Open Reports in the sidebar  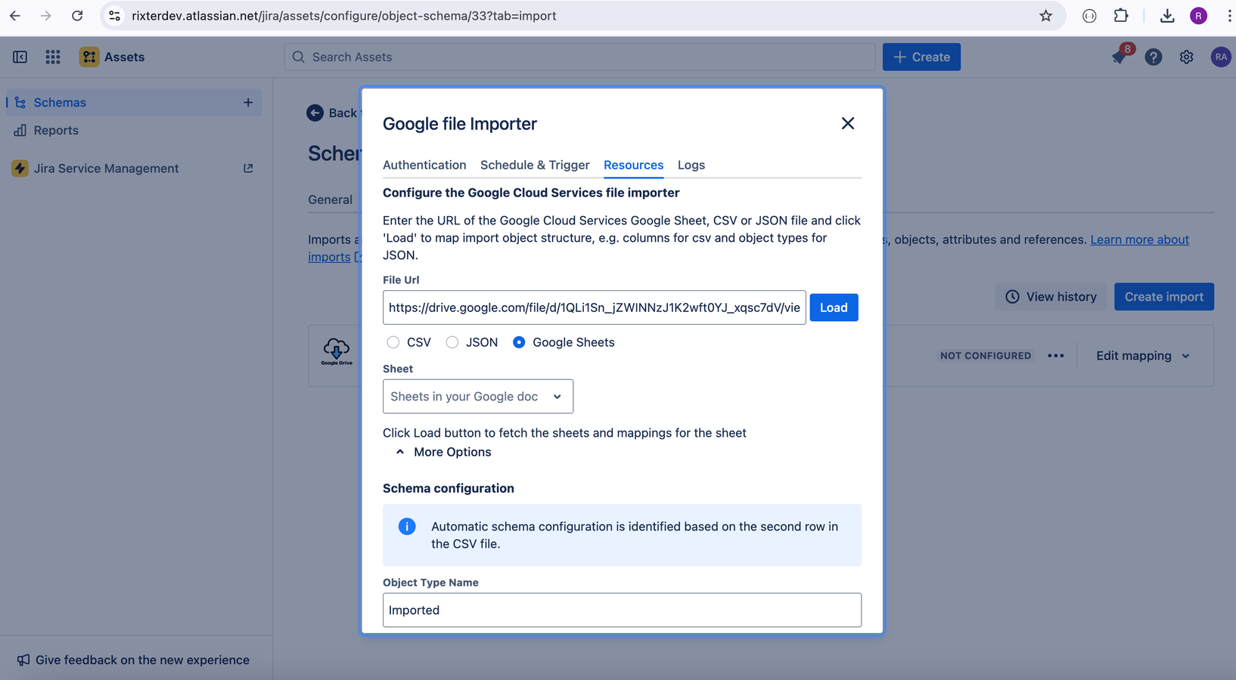coord(56,130)
